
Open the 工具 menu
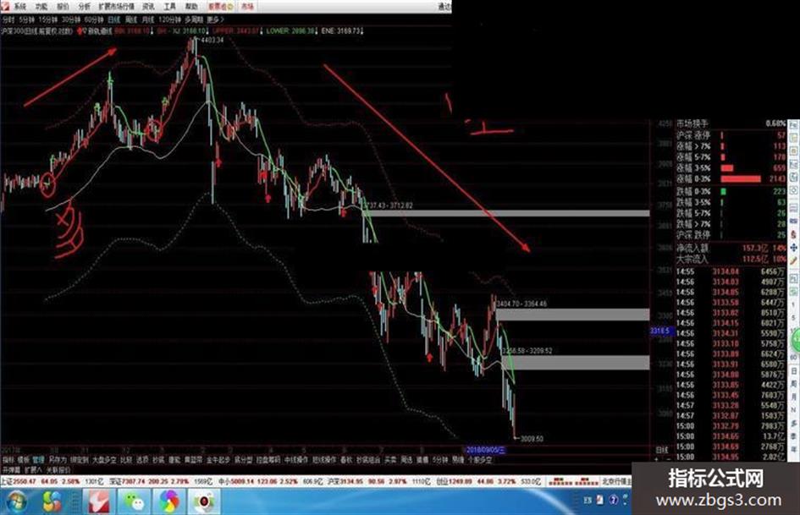[170, 7]
